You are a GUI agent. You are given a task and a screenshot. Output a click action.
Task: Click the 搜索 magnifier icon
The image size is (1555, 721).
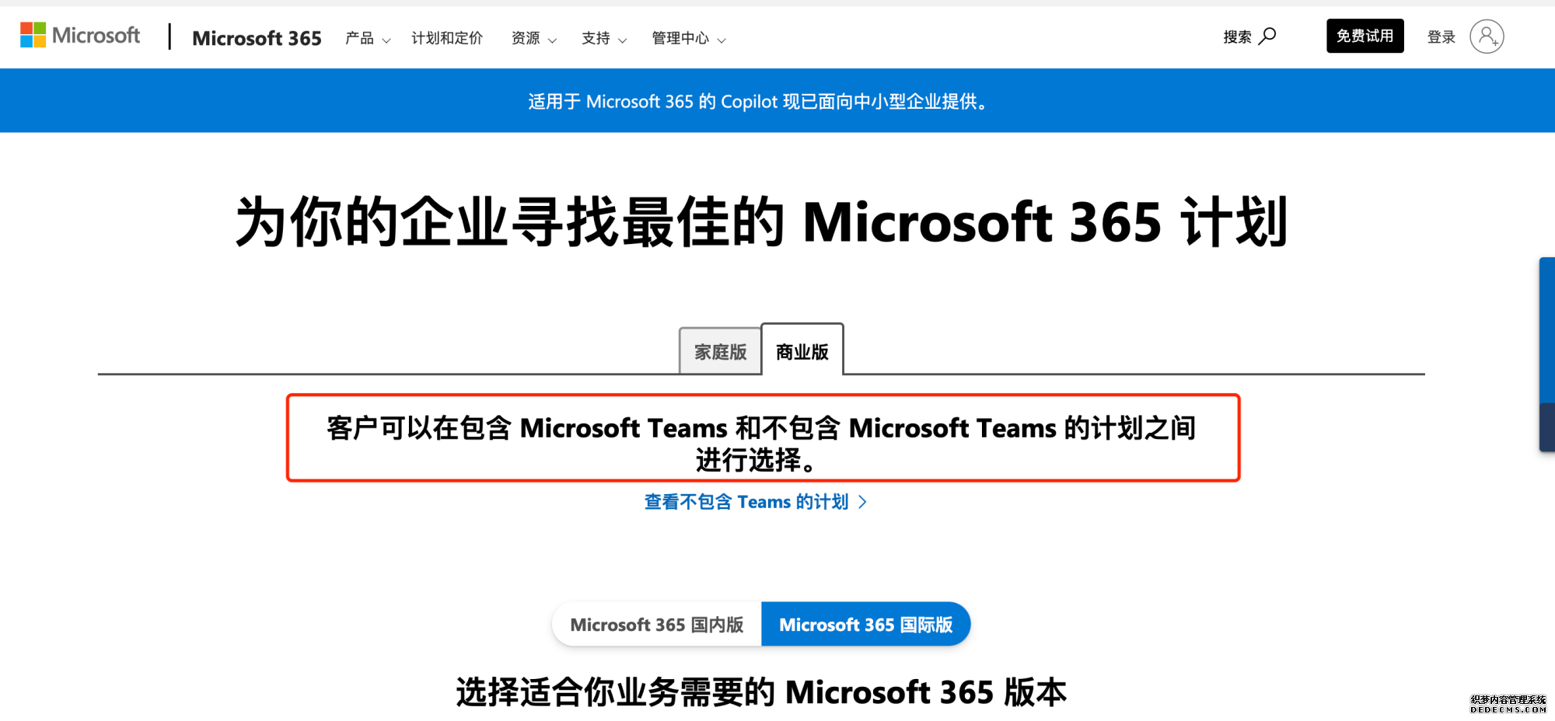click(x=1267, y=36)
